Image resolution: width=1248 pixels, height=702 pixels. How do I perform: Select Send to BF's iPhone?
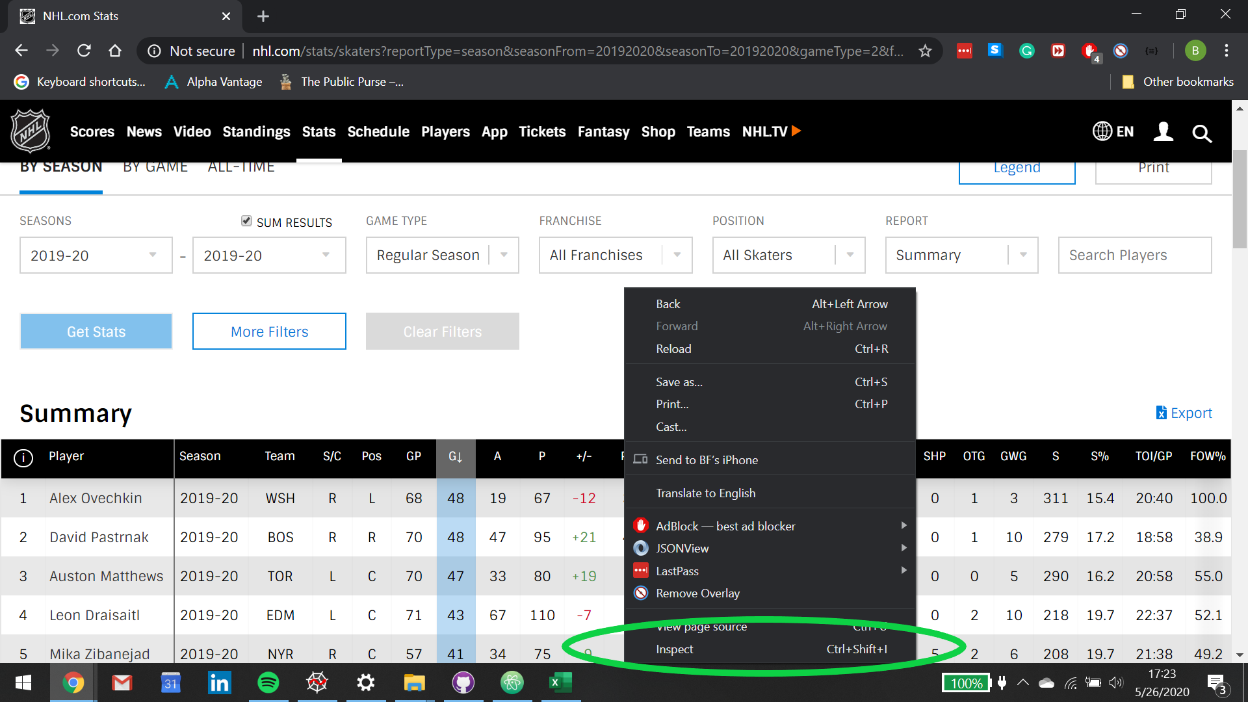pos(770,460)
